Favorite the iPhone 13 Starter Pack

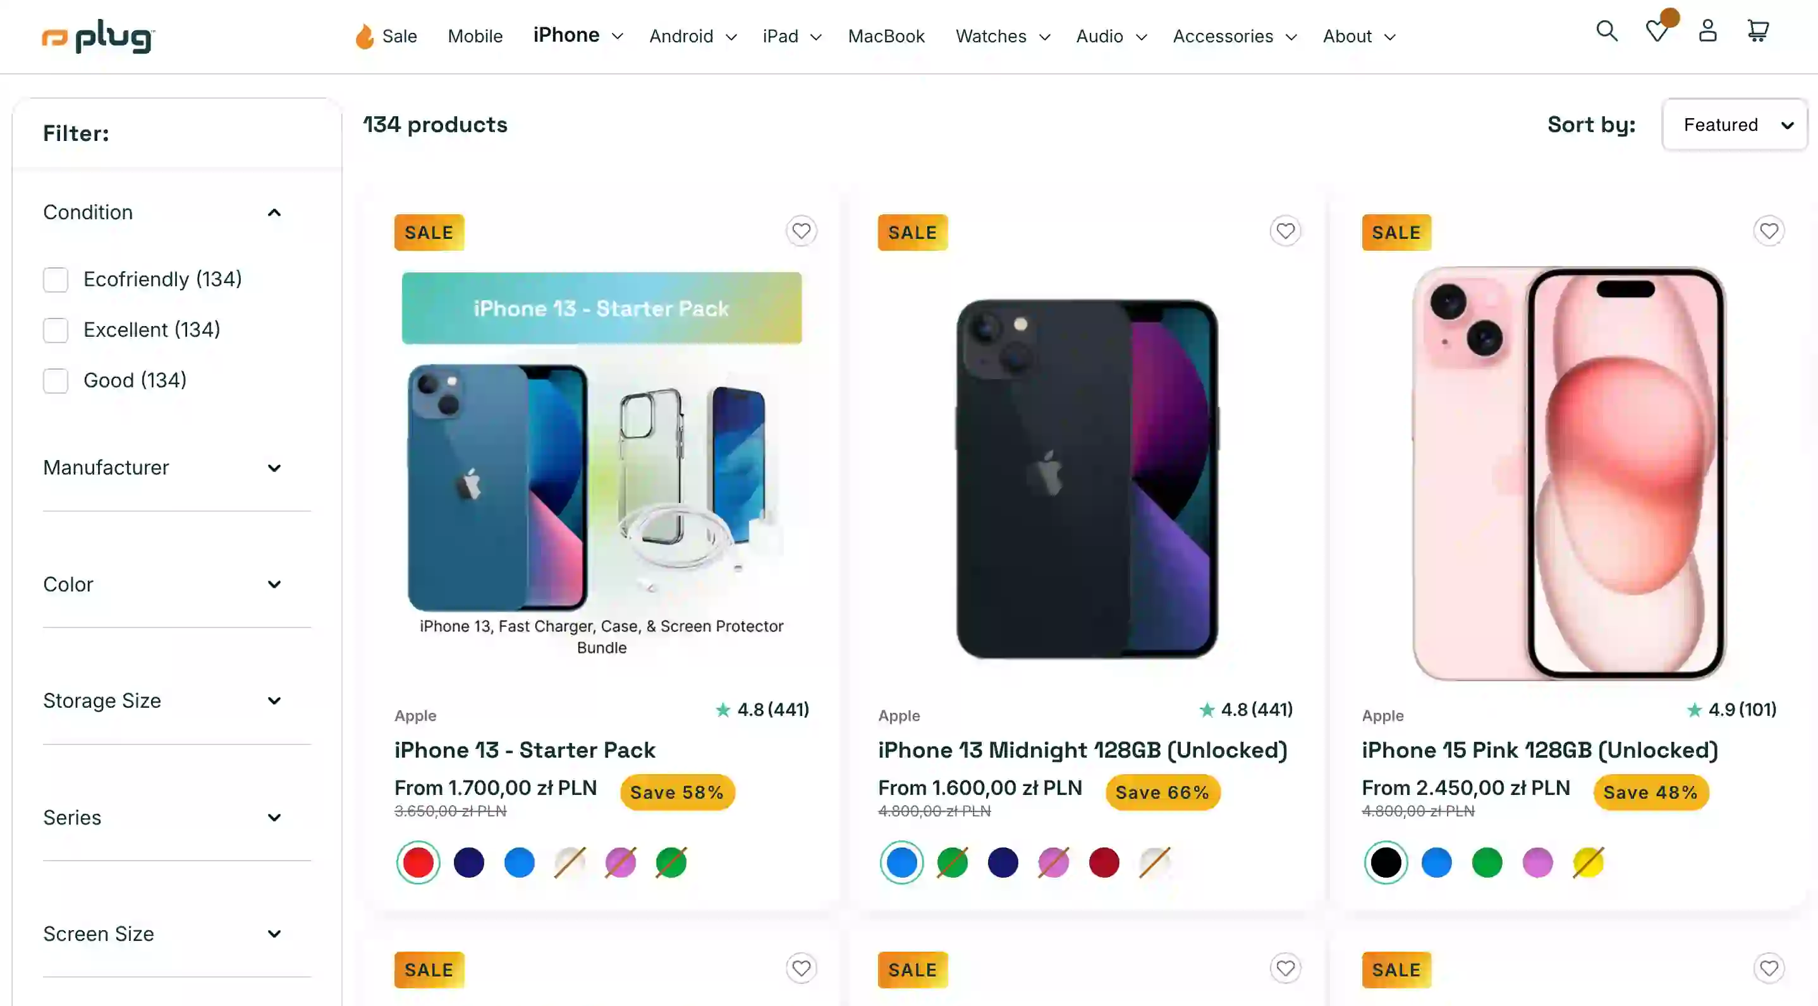(x=801, y=231)
